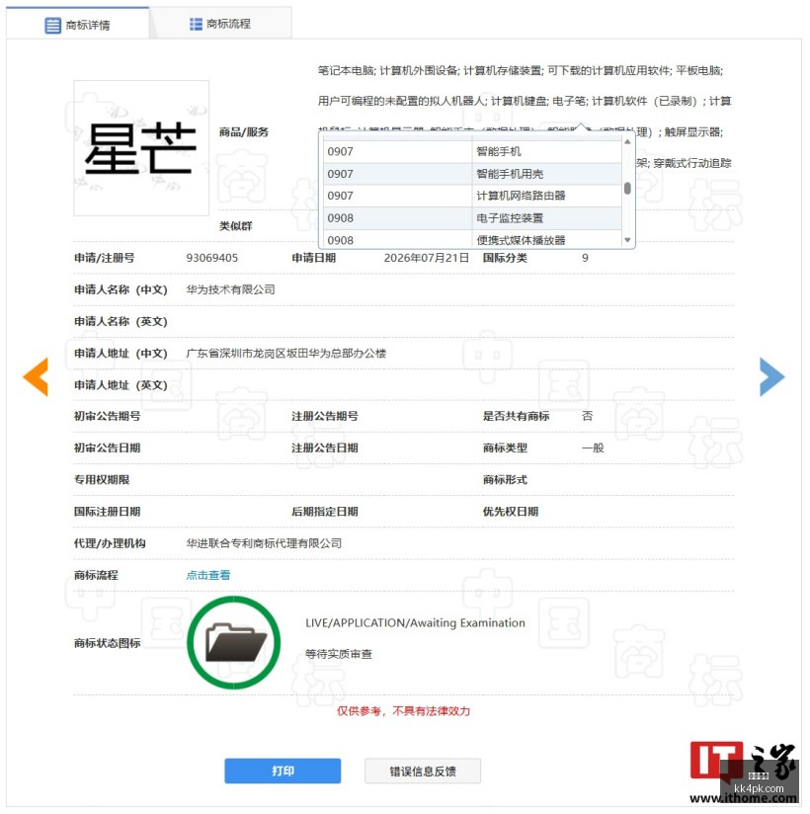
Task: Go to previous trademark with orange arrow
Action: click(36, 377)
